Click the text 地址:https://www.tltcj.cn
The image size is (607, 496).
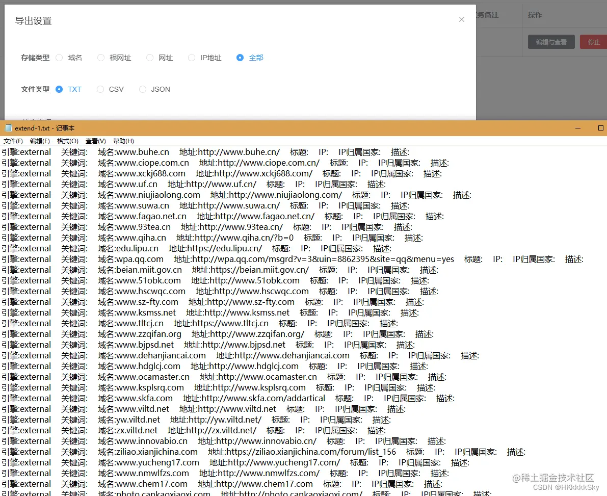click(x=221, y=324)
